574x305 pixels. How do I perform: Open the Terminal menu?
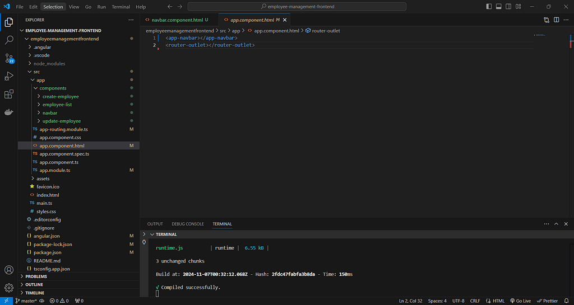121,7
